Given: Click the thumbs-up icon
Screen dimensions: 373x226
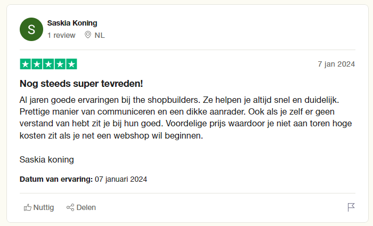Looking at the screenshot, I should click(28, 207).
